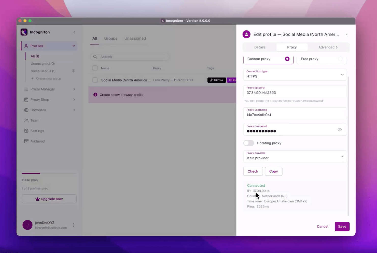
Task: Unpin the Social Media group pin icon
Action: [74, 71]
